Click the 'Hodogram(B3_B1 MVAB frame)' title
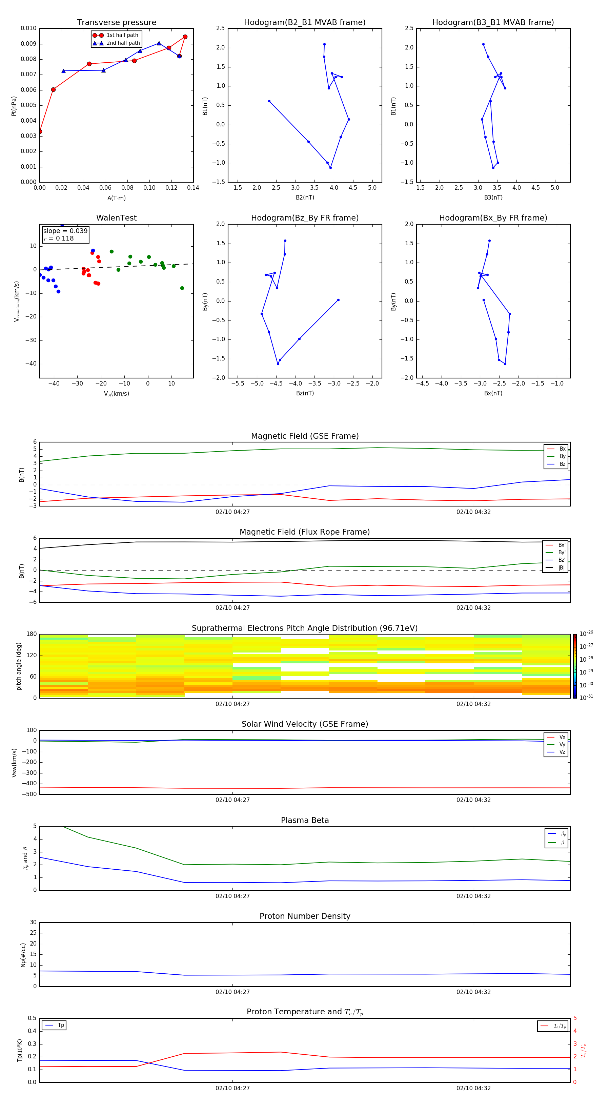Screen dimensions: 610x1118 [x=493, y=23]
